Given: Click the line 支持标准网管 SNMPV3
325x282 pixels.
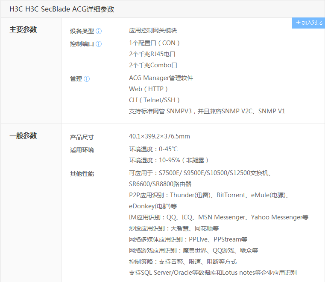Looking at the screenshot, I should point(207,112).
